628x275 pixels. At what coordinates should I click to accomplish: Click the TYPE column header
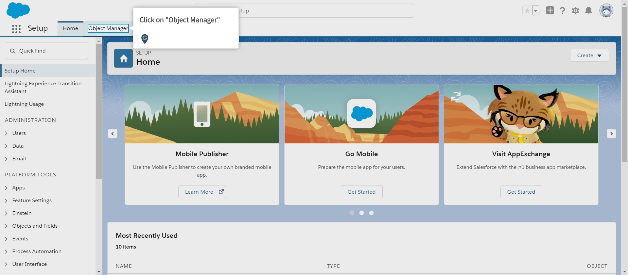[x=333, y=266]
